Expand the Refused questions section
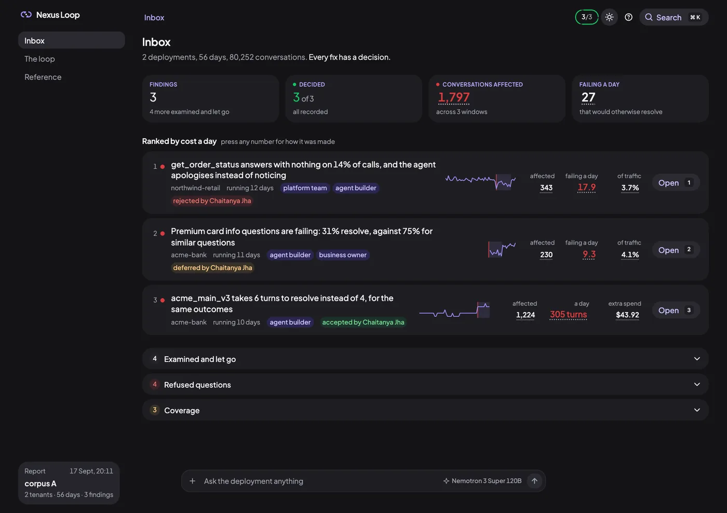This screenshot has width=727, height=513. point(425,384)
